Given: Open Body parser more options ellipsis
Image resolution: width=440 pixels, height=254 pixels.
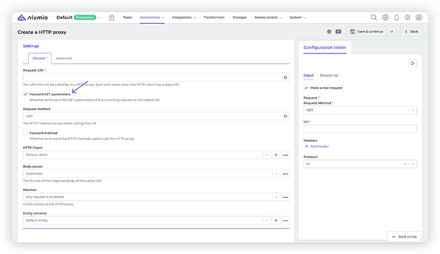Looking at the screenshot, I should click(286, 174).
